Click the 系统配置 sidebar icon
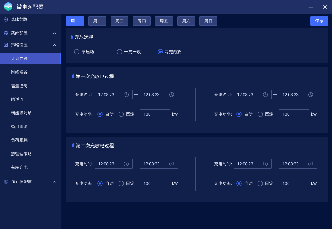The height and width of the screenshot is (229, 332). click(5, 33)
